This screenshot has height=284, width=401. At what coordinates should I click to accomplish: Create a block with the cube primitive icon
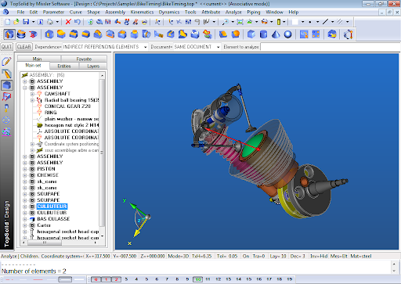click(251, 34)
